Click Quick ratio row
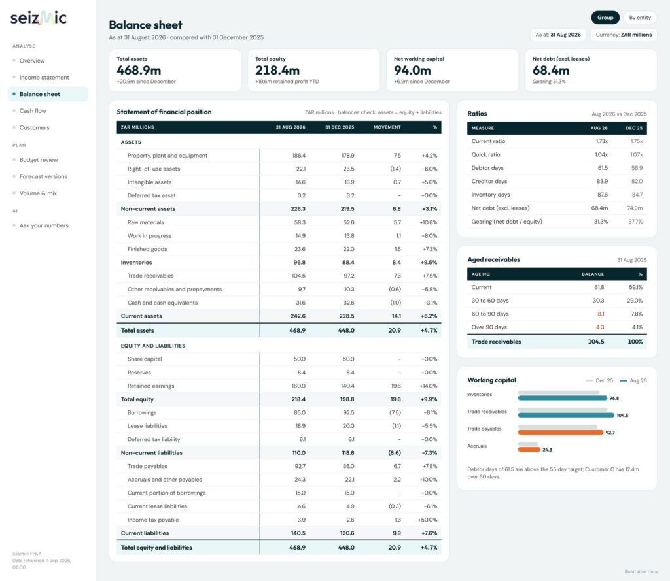 tap(557, 154)
